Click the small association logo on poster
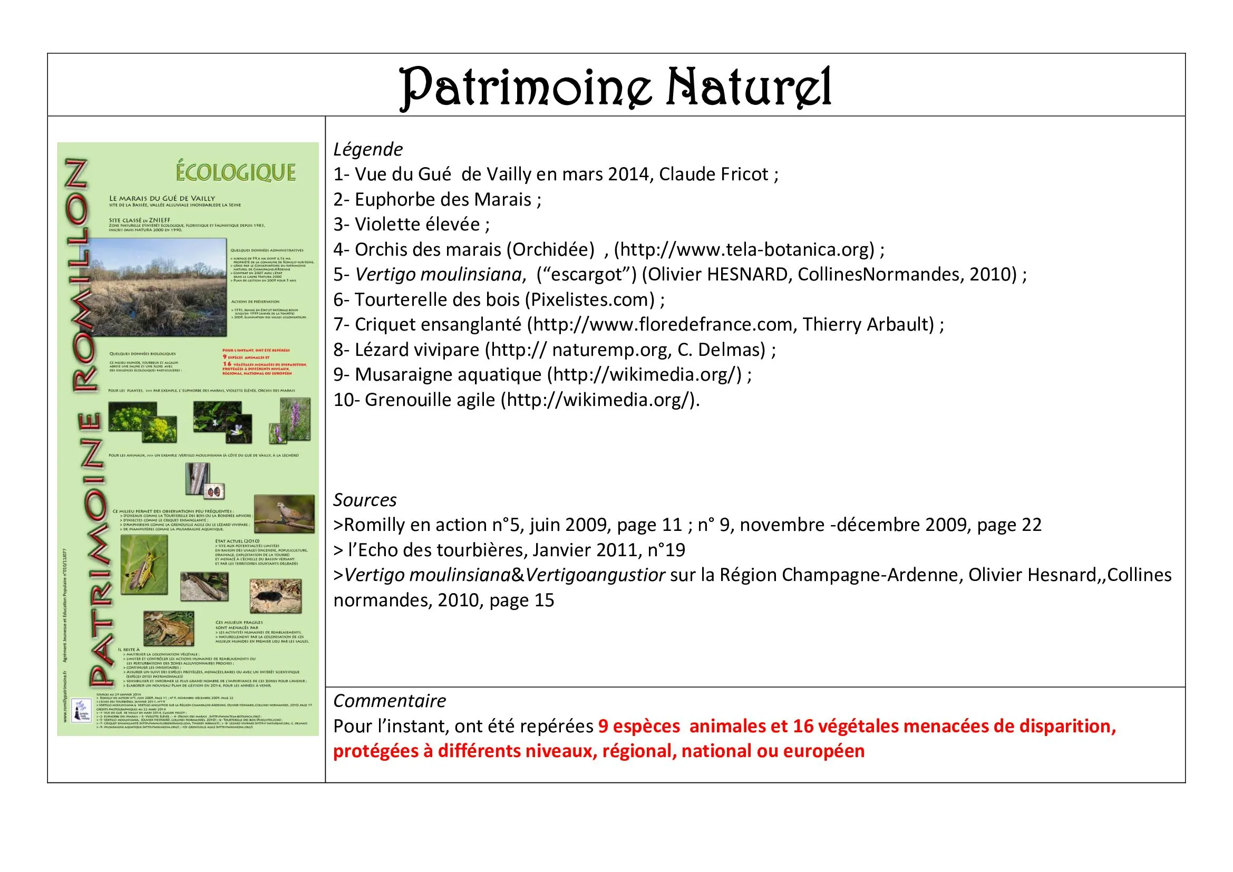The height and width of the screenshot is (872, 1233). [82, 710]
